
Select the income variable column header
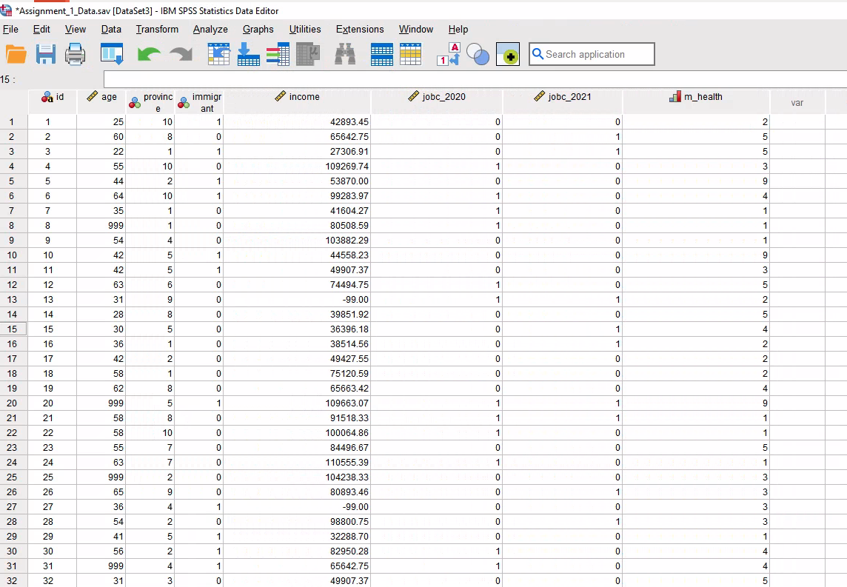tap(297, 97)
